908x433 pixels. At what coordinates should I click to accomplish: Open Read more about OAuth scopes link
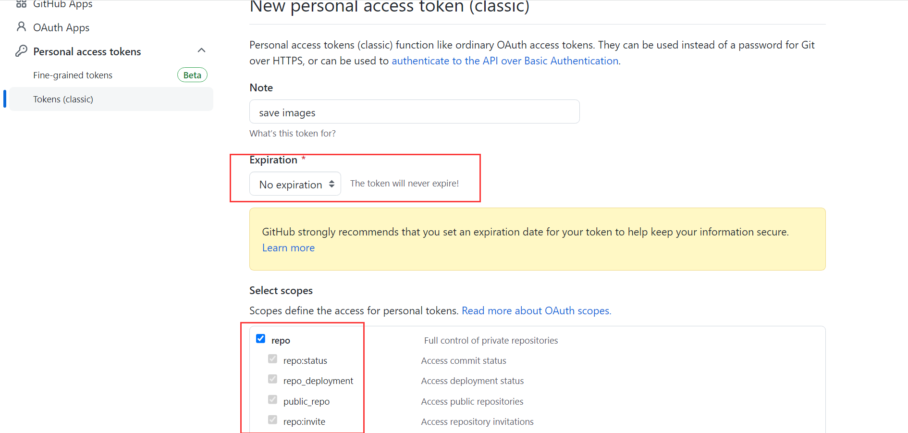coord(536,311)
